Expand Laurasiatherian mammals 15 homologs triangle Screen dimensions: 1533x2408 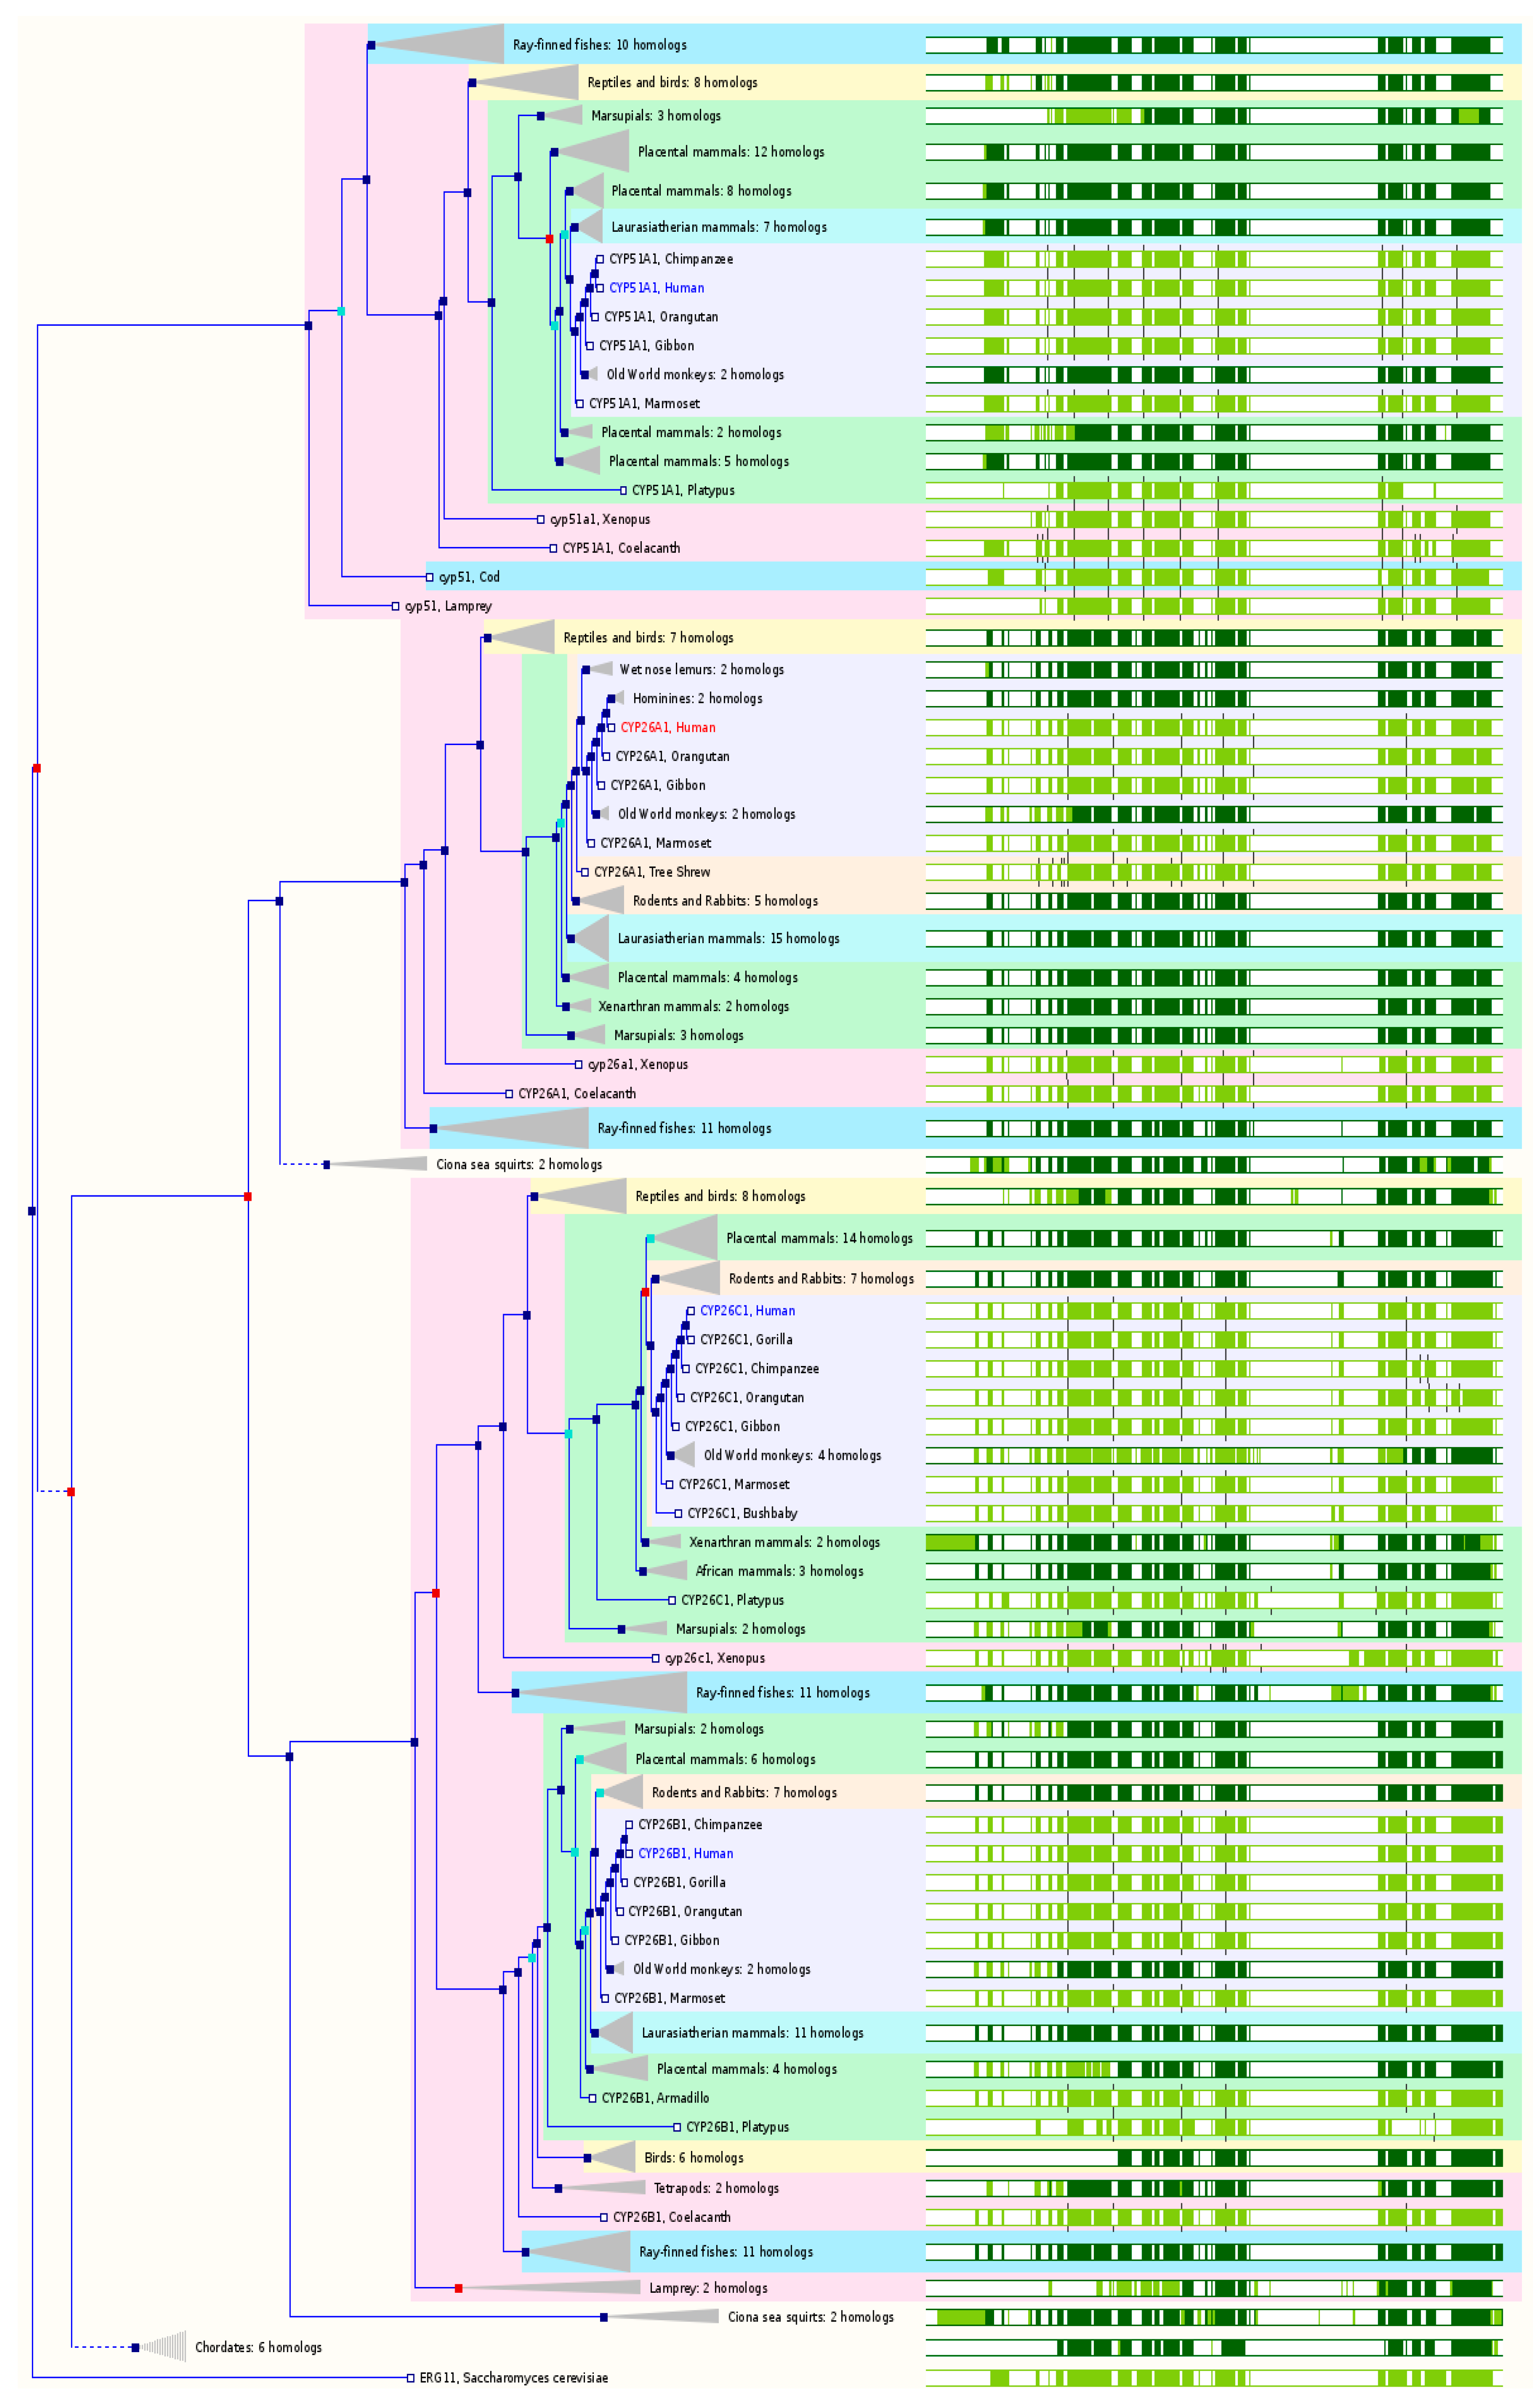[589, 938]
